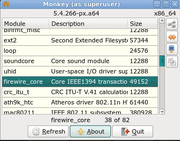Click the Quit button
This screenshot has width=180, height=141.
pos(133,131)
